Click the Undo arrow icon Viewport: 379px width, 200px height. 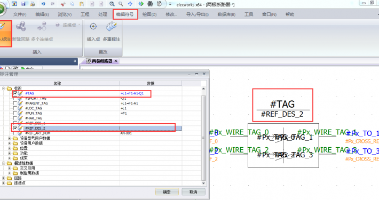(43, 4)
